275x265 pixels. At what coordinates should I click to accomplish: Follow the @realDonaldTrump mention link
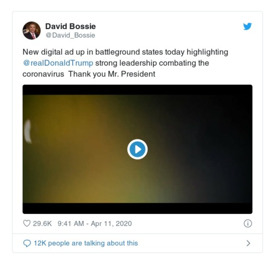[58, 63]
